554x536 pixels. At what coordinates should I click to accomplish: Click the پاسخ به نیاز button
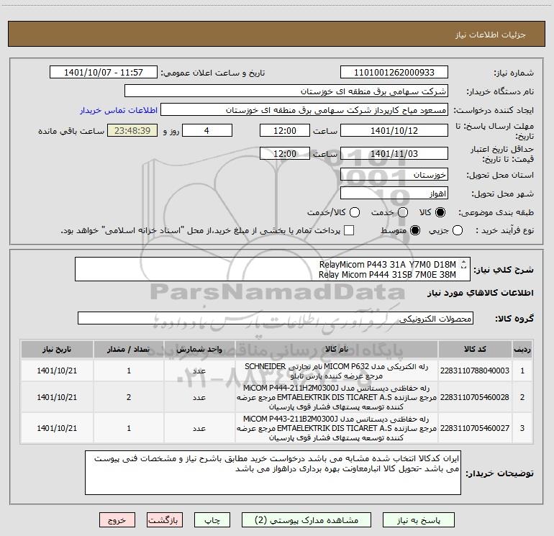pos(419,520)
